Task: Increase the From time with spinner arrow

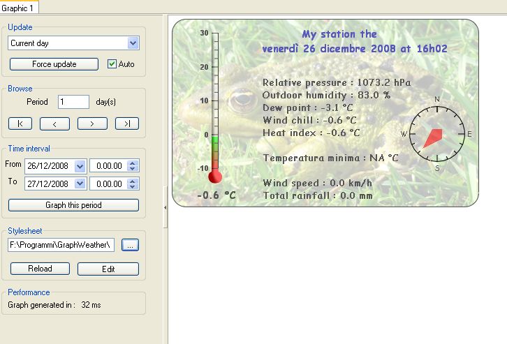Action: click(134, 163)
